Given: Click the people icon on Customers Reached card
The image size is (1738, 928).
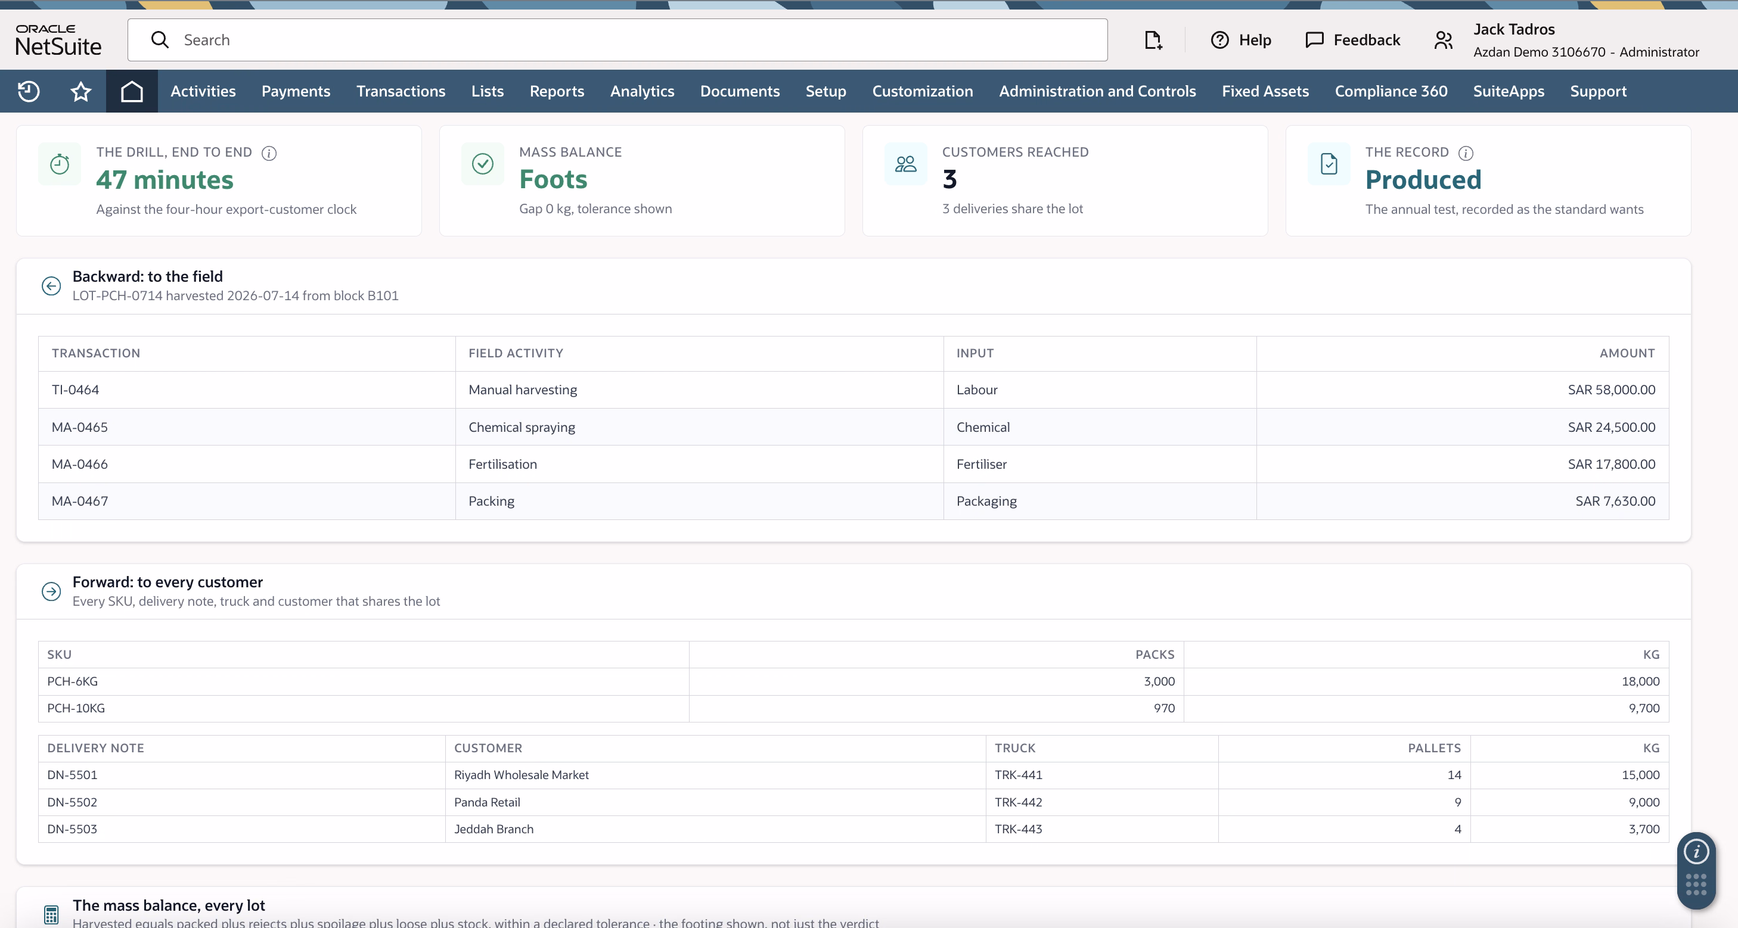Looking at the screenshot, I should coord(905,164).
